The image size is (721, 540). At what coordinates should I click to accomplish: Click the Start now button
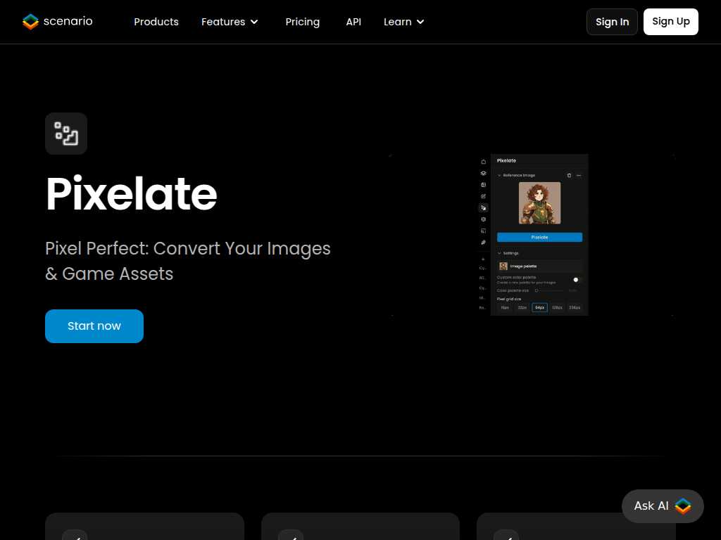[x=94, y=326]
